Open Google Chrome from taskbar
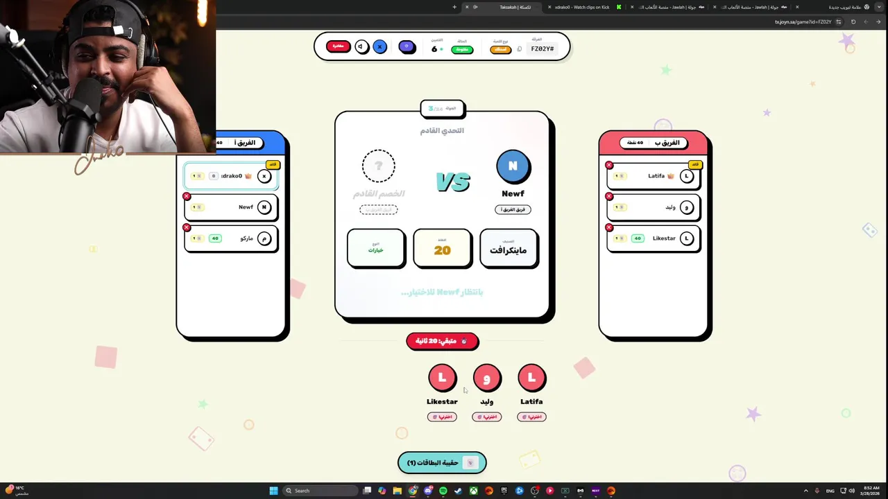Viewport: 888px width, 499px height. tap(413, 491)
